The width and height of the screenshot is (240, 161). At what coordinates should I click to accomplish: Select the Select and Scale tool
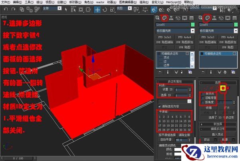tap(112, 10)
